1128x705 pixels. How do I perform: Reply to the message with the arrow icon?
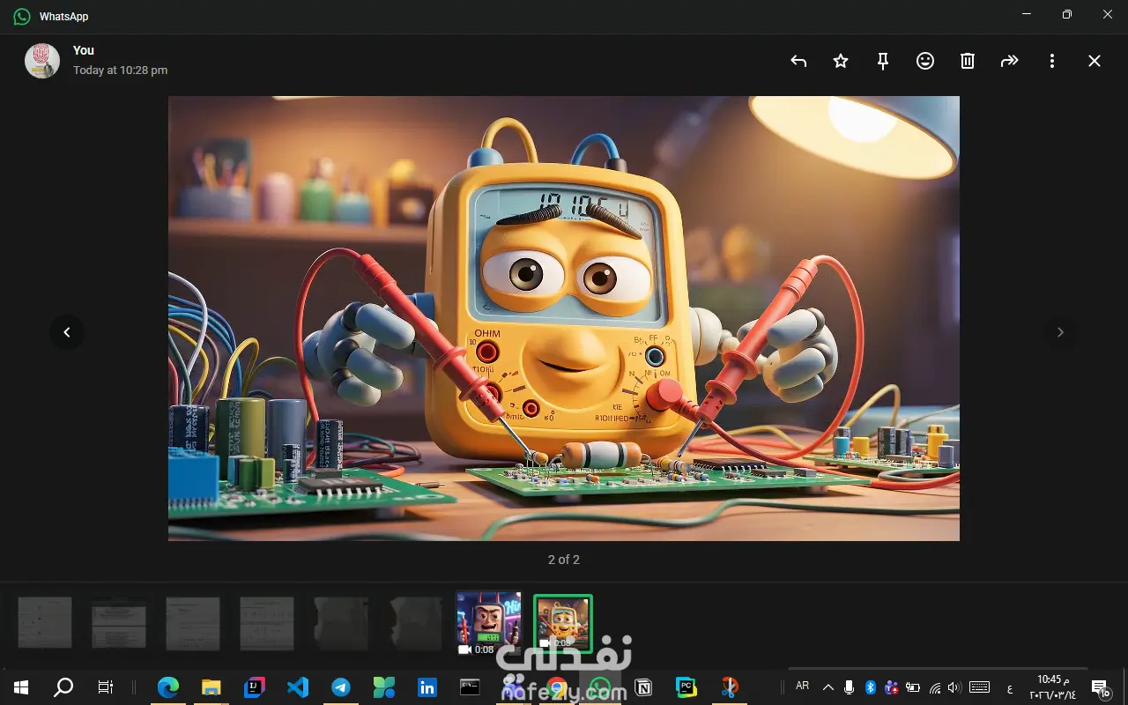[x=798, y=61]
